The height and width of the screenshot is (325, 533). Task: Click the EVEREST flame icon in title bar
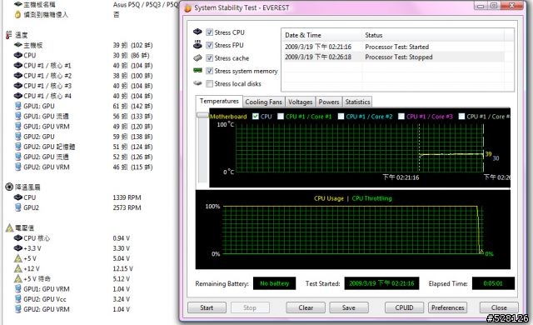coord(187,8)
